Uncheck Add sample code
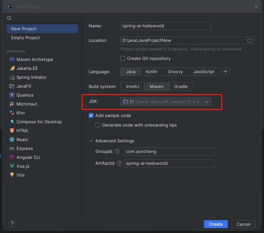264x233 pixels. (91, 115)
